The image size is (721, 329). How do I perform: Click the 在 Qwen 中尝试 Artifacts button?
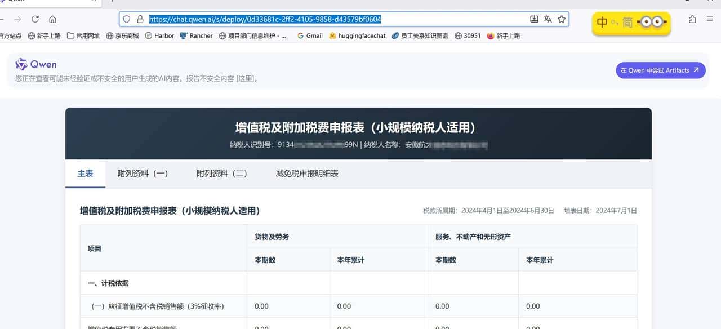pos(660,70)
